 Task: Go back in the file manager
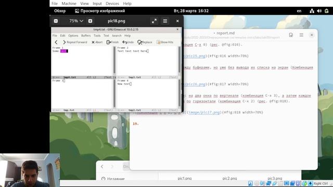tap(102, 167)
